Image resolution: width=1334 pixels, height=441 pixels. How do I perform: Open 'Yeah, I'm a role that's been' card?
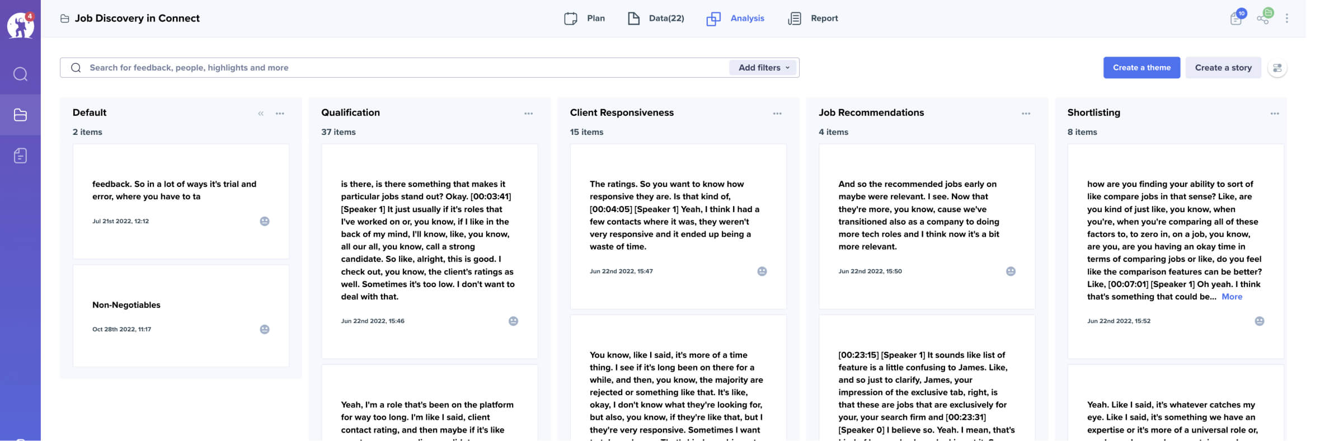click(x=430, y=404)
